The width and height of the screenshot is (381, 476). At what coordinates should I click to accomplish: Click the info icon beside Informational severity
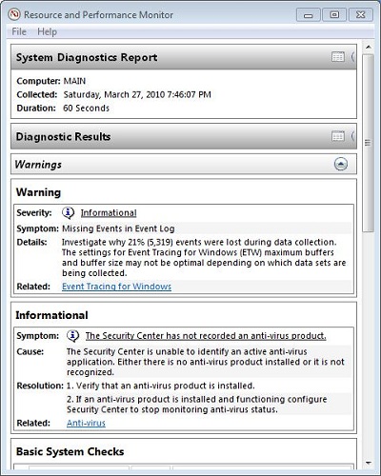[68, 212]
